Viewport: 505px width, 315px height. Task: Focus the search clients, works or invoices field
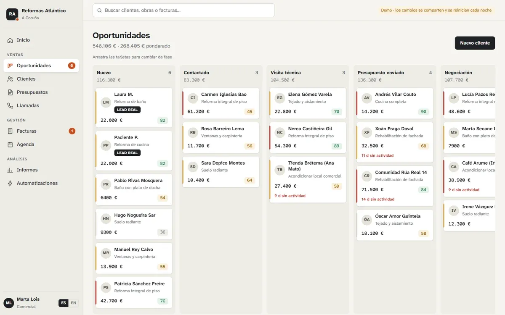183,10
